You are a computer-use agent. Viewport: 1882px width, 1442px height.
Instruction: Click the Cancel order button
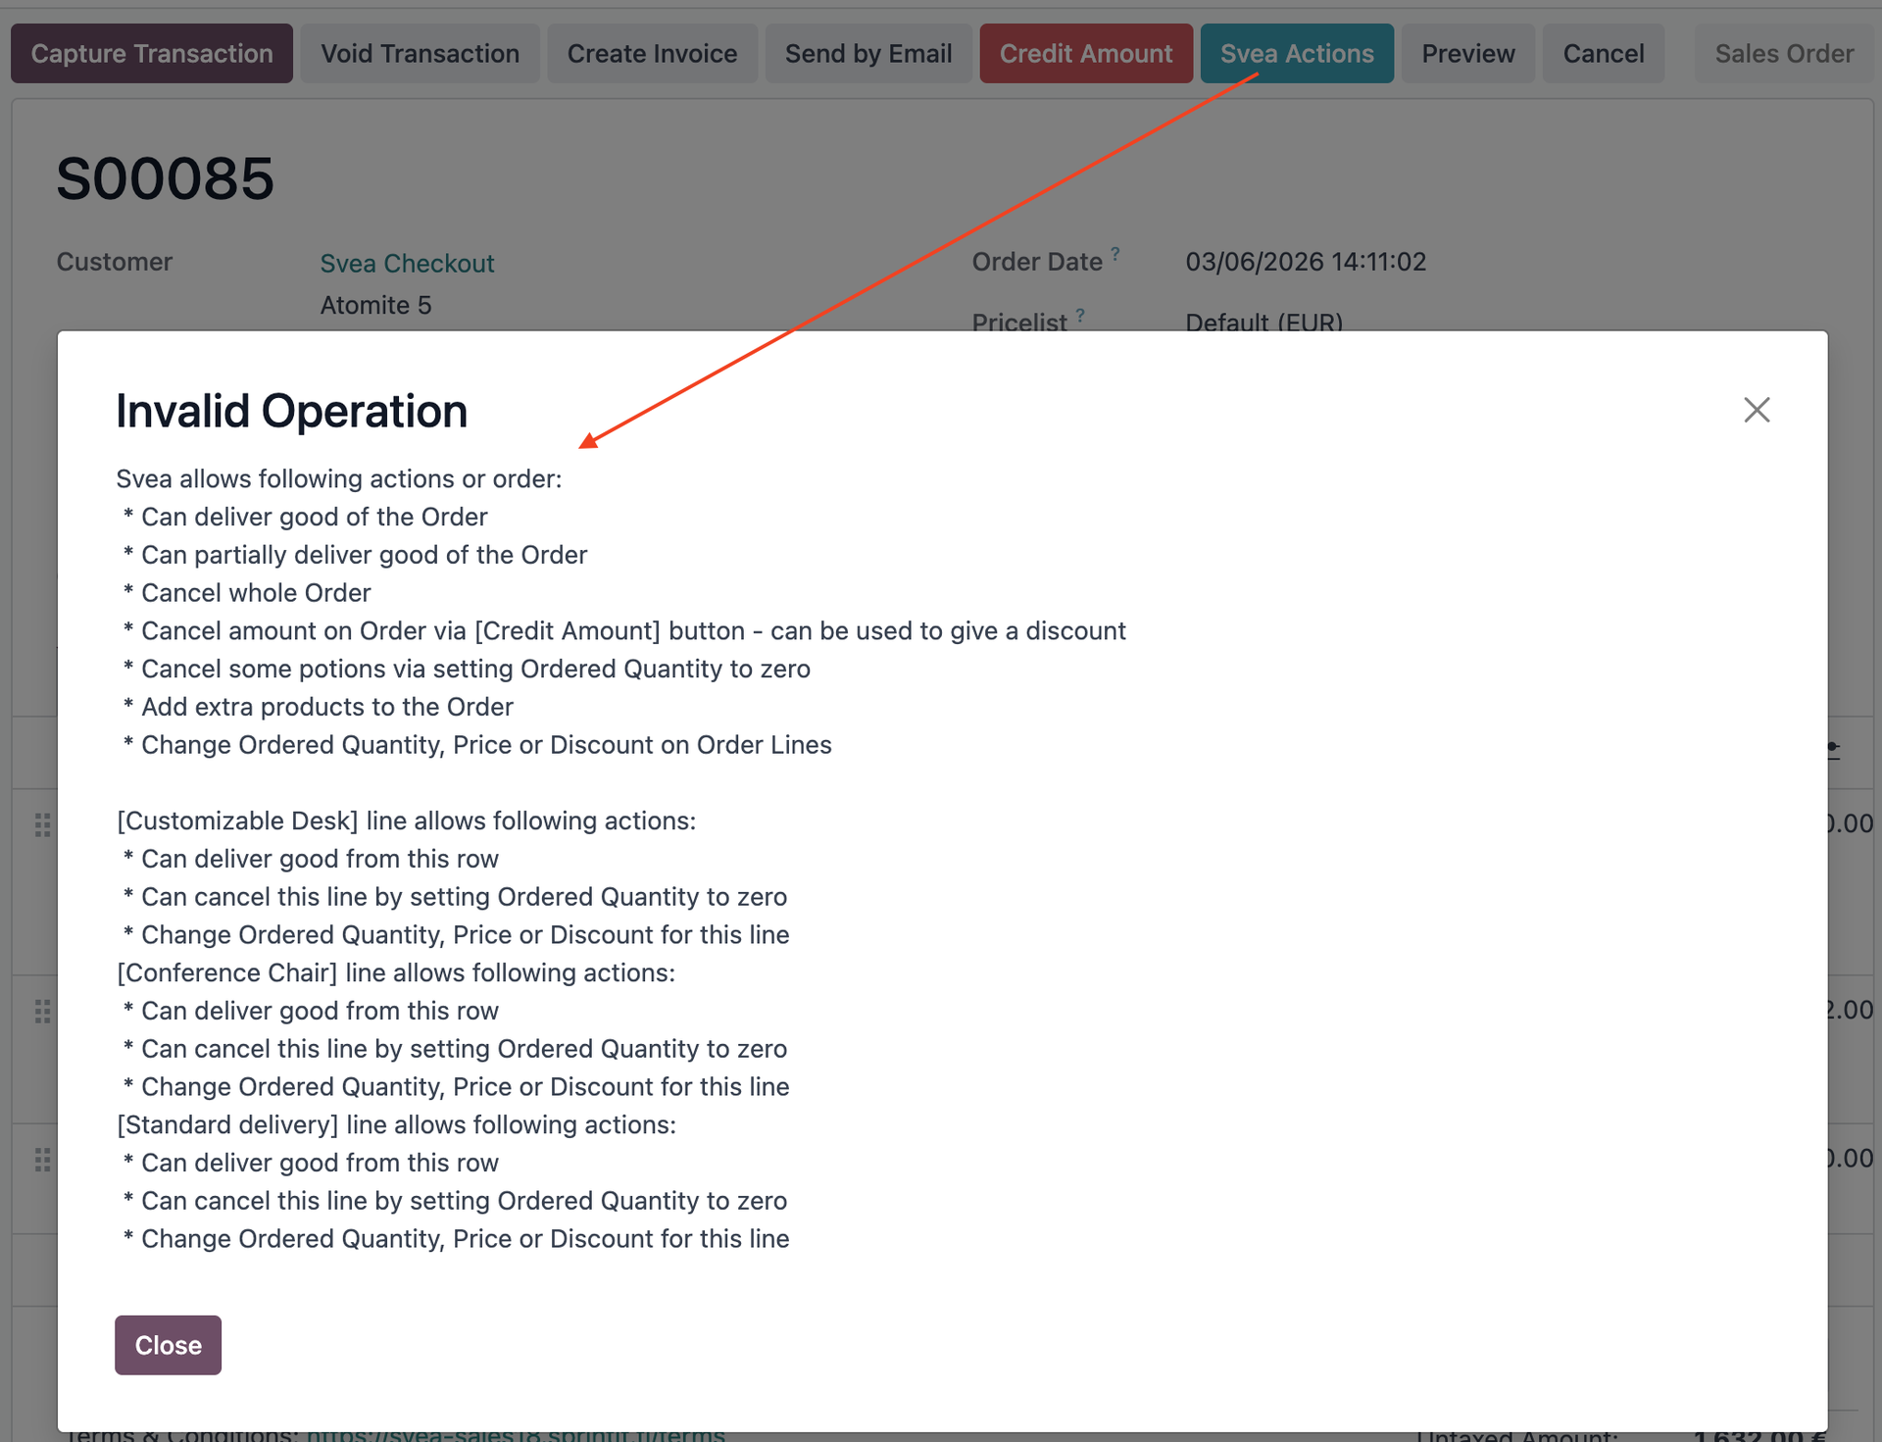tap(1604, 54)
